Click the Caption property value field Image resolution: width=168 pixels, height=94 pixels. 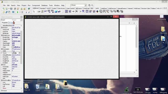coord(16,41)
